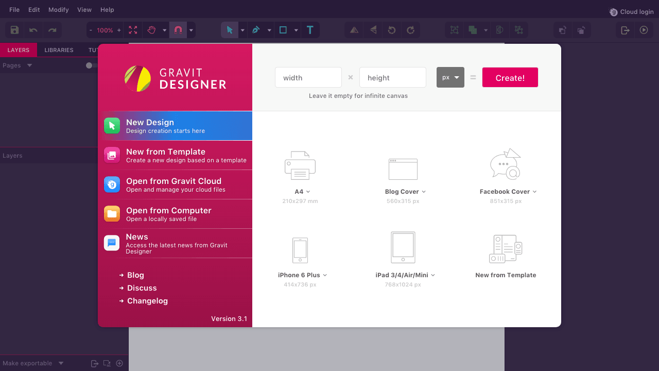Click the boolean union shapes icon
Screen dimensions: 659x371
point(473,30)
